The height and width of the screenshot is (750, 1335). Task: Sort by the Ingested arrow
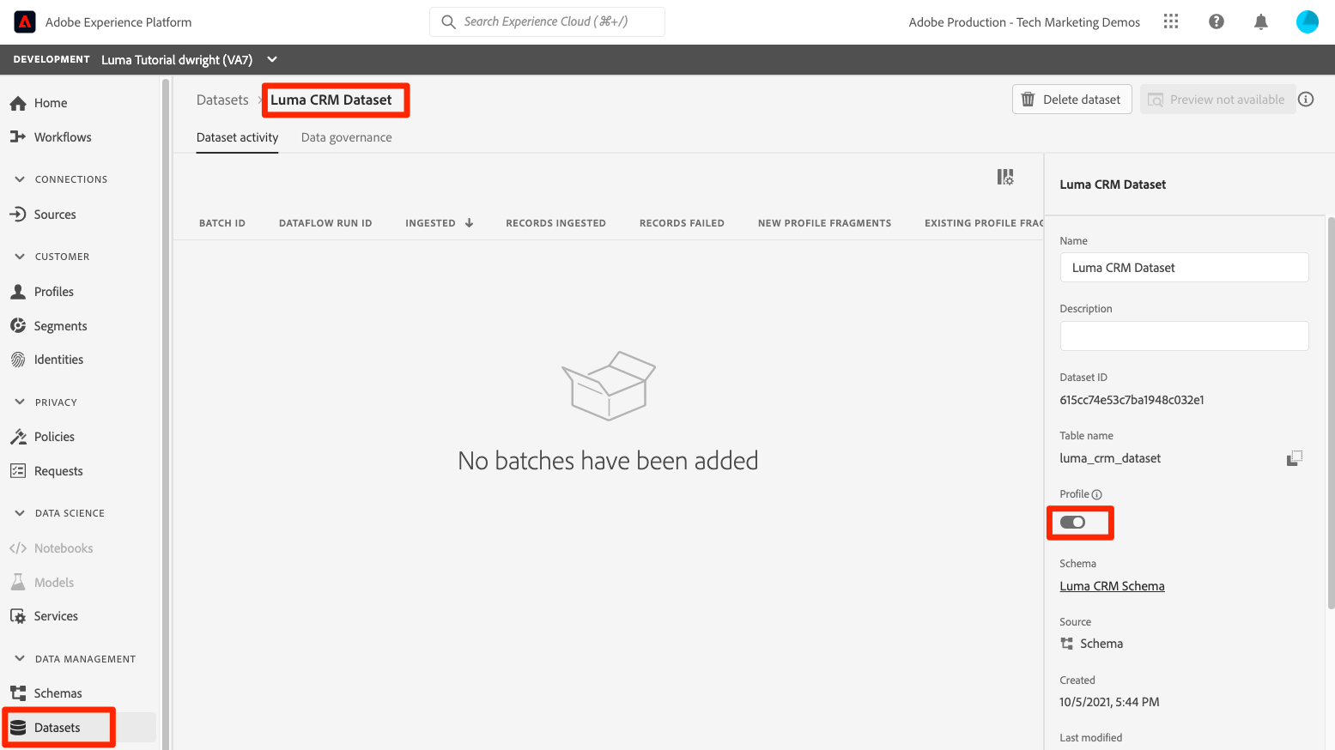pyautogui.click(x=470, y=223)
